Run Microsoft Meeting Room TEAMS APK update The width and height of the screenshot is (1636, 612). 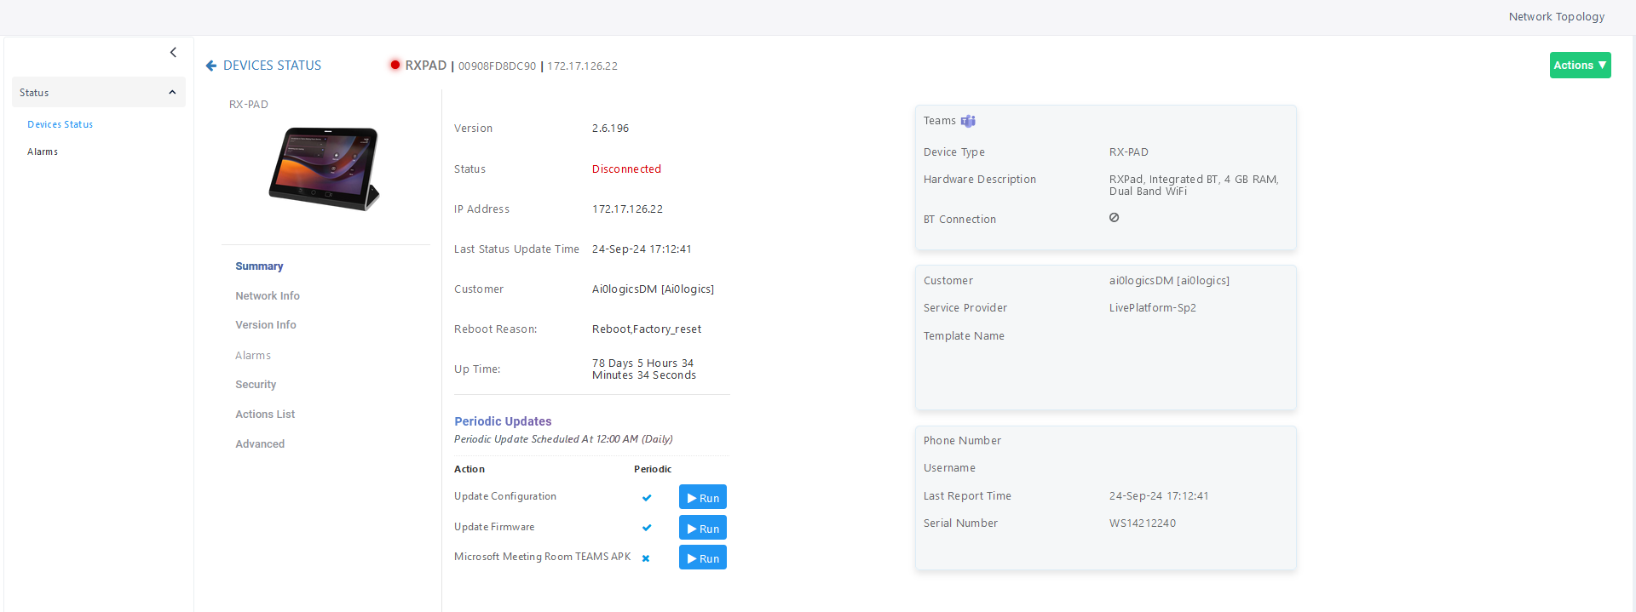[x=703, y=558]
